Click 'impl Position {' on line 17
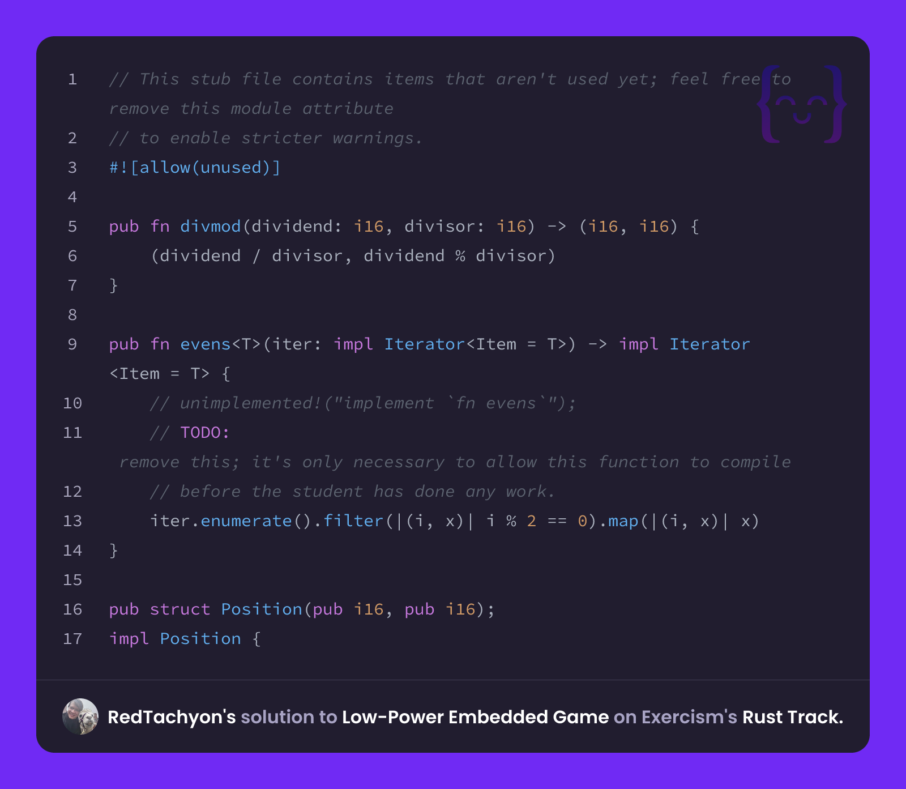Image resolution: width=906 pixels, height=789 pixels. 185,639
